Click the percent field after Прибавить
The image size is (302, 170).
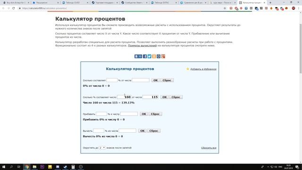coord(101,114)
